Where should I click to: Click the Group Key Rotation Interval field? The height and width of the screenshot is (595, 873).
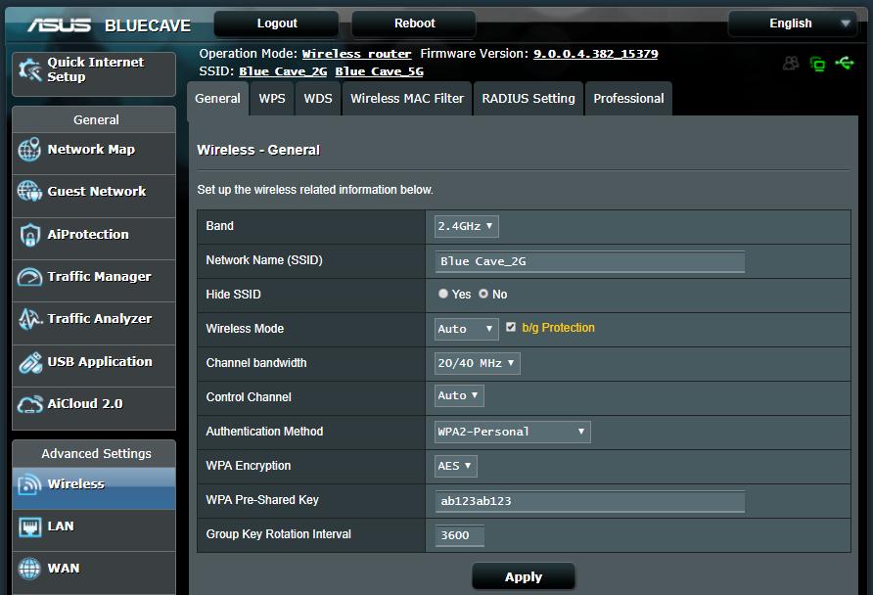460,535
